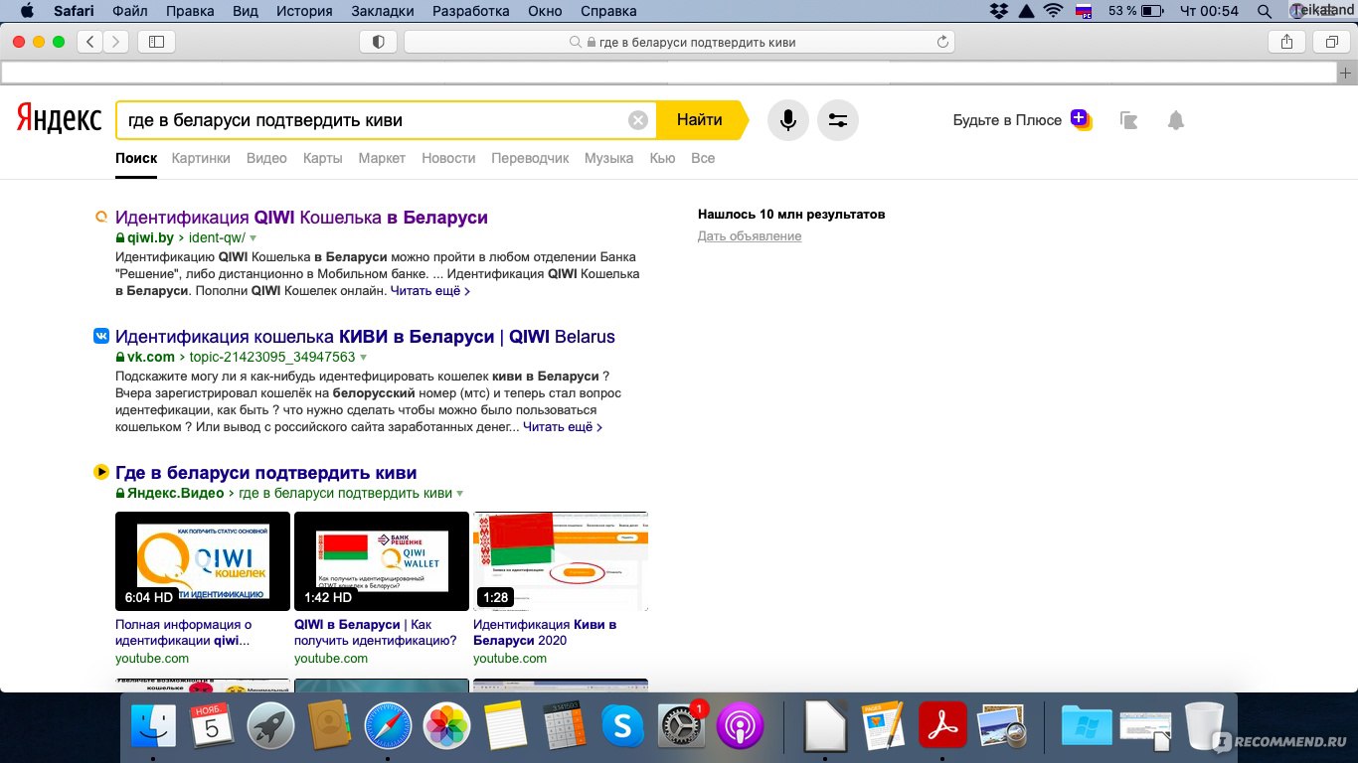This screenshot has height=763, width=1358.
Task: Open the История menu
Action: pyautogui.click(x=304, y=11)
